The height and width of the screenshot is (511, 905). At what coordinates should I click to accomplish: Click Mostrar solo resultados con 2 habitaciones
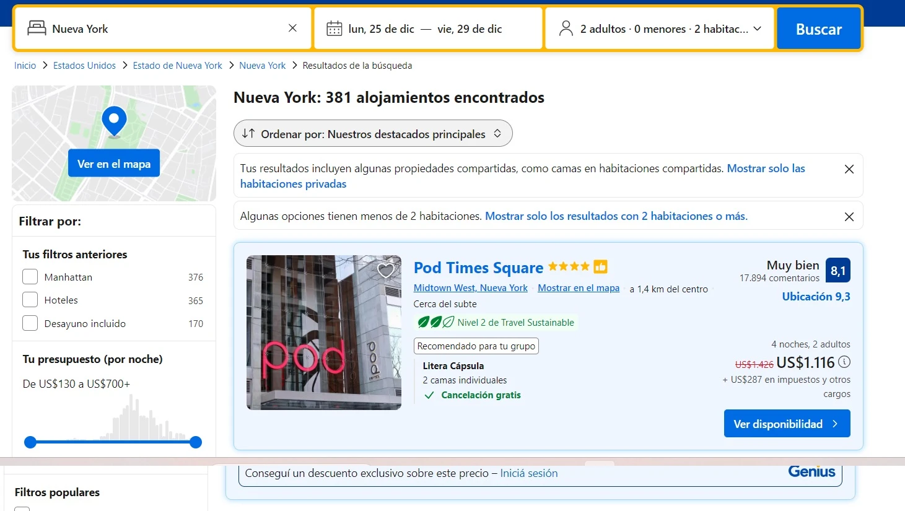point(616,216)
